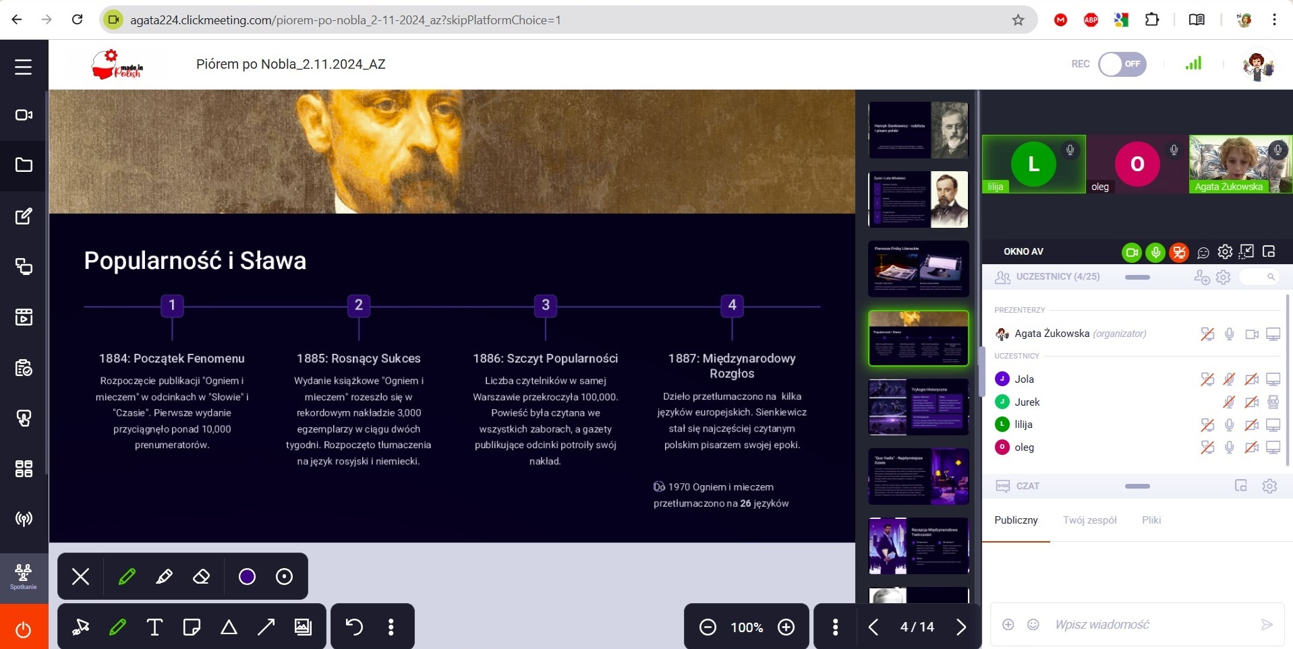
Task: Open the pen thickness selector circle
Action: (x=284, y=577)
